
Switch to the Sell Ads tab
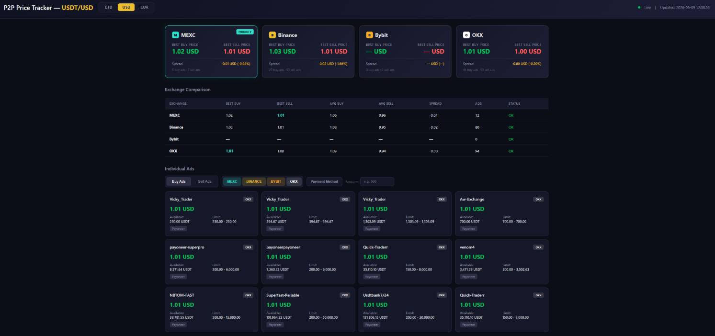tap(204, 181)
